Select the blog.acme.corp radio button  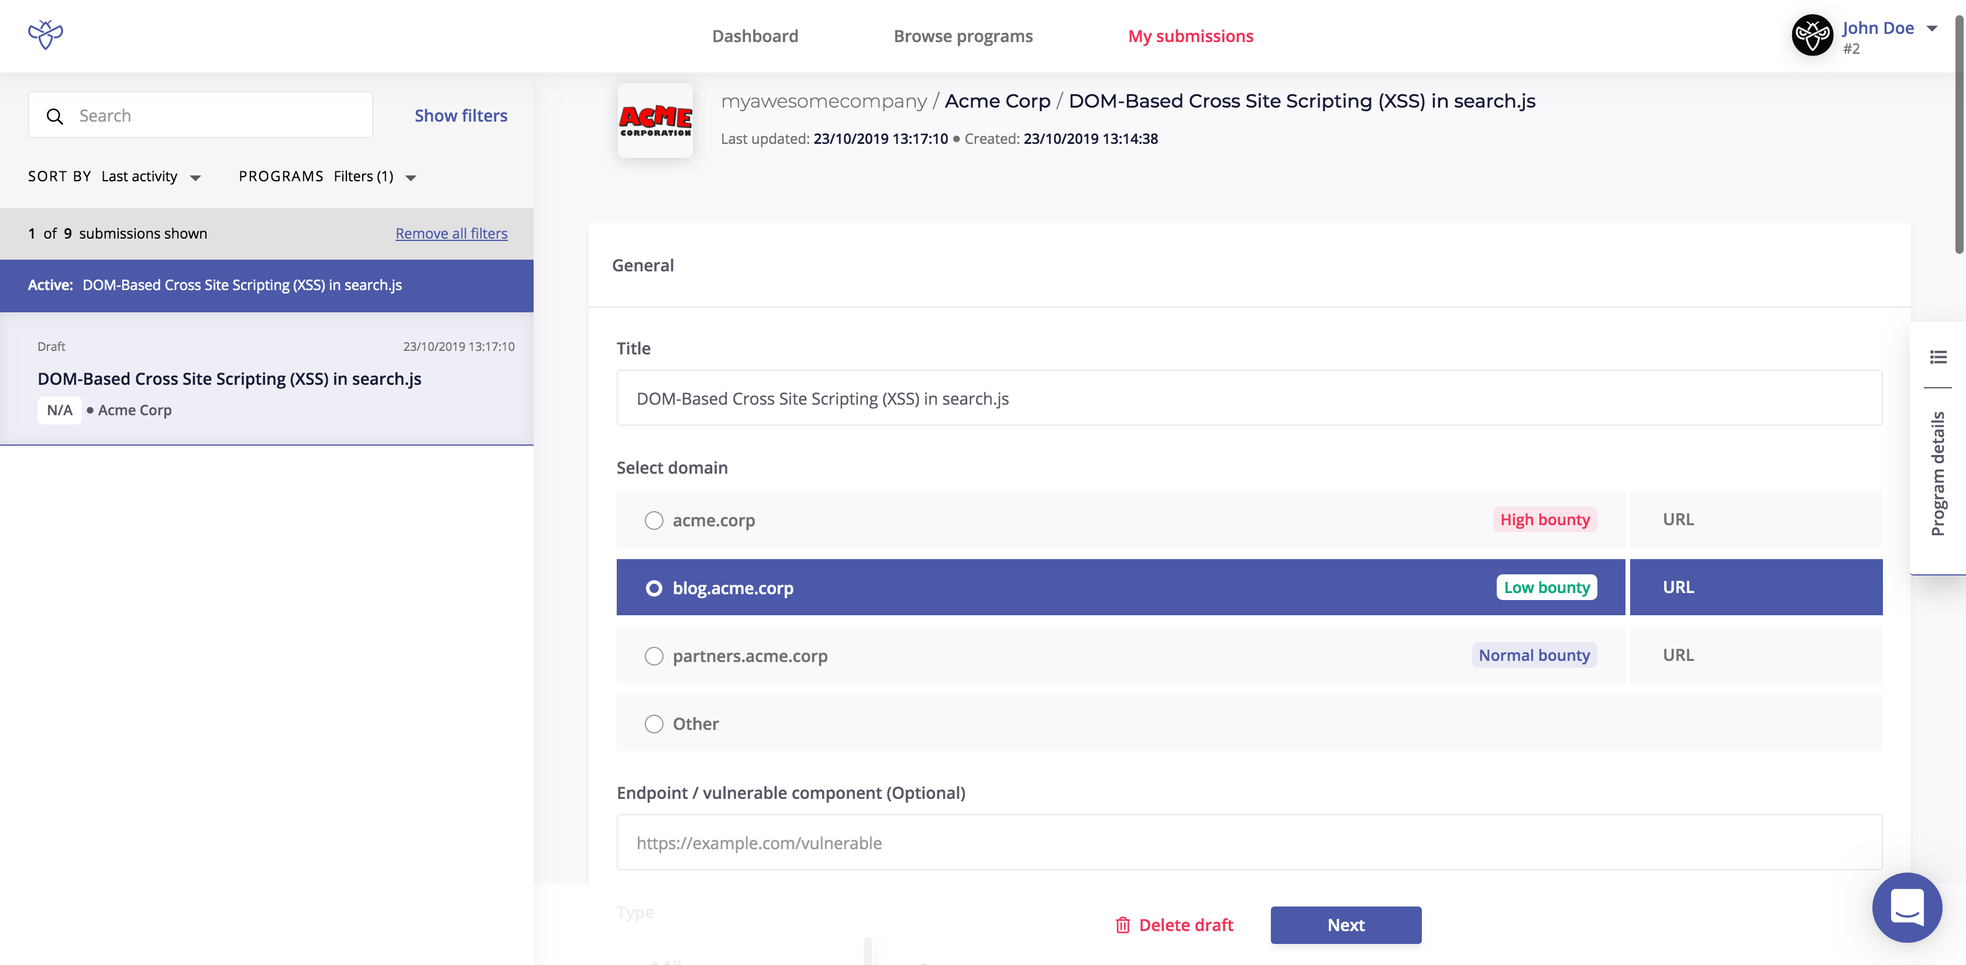click(x=654, y=588)
